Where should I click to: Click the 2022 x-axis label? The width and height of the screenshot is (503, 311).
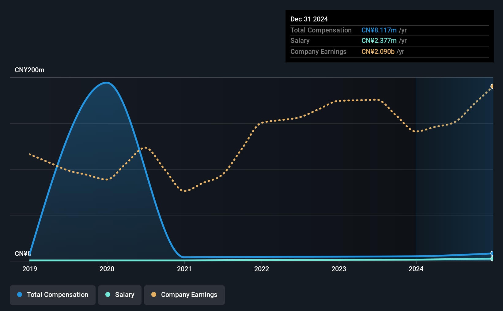coord(262,269)
